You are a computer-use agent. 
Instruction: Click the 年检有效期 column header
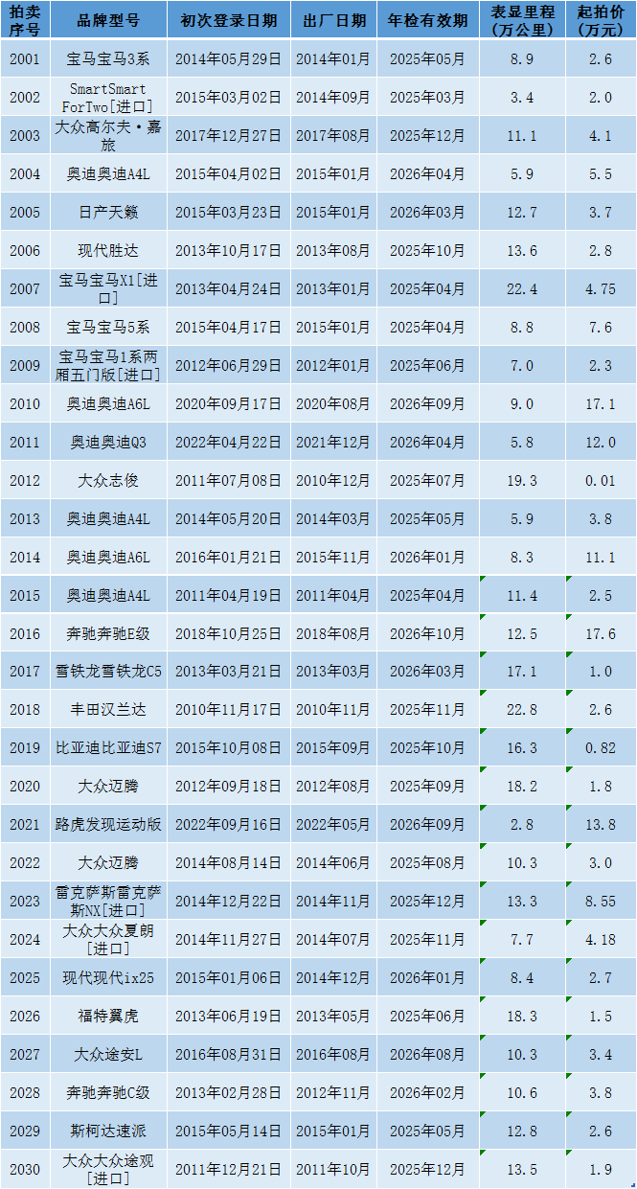(x=427, y=20)
